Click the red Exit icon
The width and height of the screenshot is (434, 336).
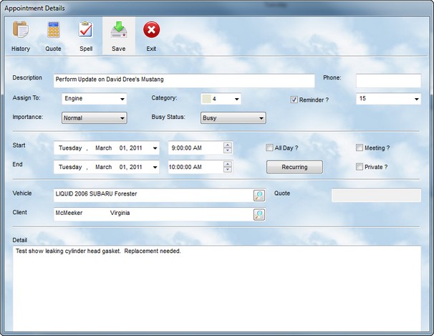pos(151,31)
